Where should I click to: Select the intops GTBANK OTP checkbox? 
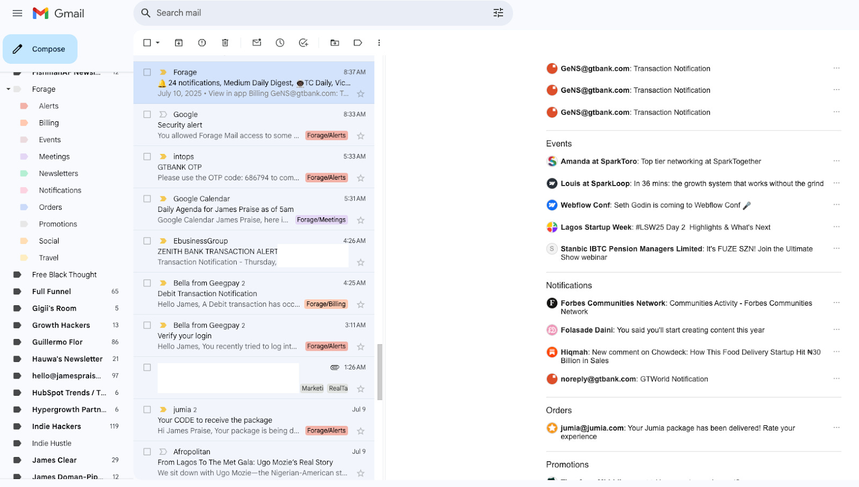(147, 157)
